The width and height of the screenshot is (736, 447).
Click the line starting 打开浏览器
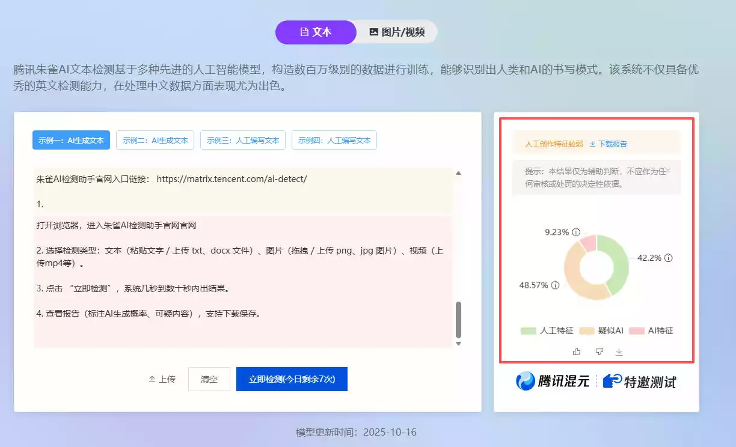[117, 225]
